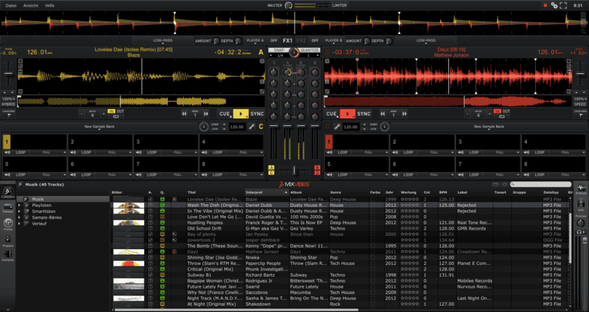Sort by the Interpret column header
The width and height of the screenshot is (589, 312).
[267, 192]
